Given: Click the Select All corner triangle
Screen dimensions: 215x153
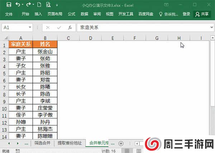Looking at the screenshot, I should pyautogui.click(x=5, y=38).
